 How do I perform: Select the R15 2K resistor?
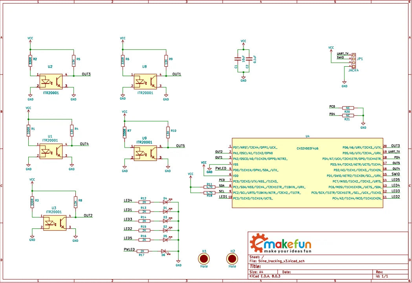click(144, 230)
